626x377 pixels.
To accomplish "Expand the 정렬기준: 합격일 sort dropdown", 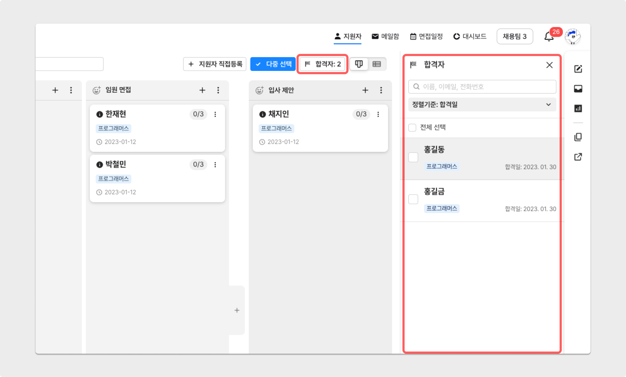I will click(482, 105).
